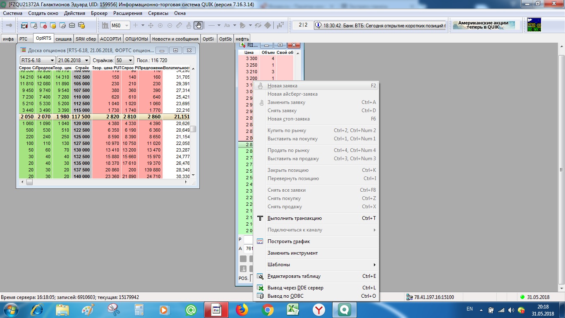The height and width of the screenshot is (318, 565).
Task: Click the horizontal scrollbar thumb in Доска опционов
Action: 29,182
